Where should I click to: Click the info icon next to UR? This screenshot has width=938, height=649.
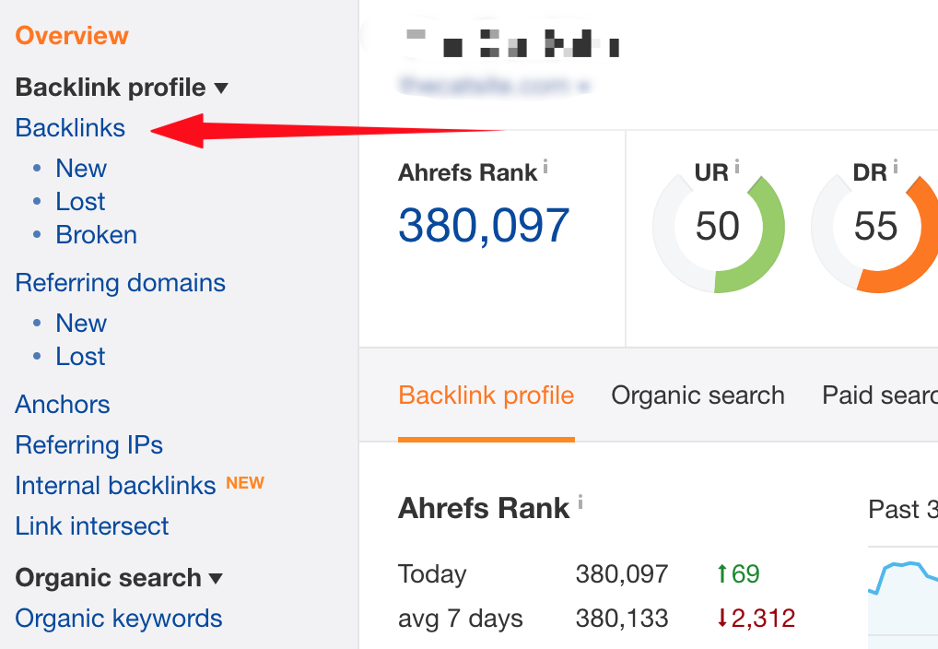pyautogui.click(x=737, y=166)
